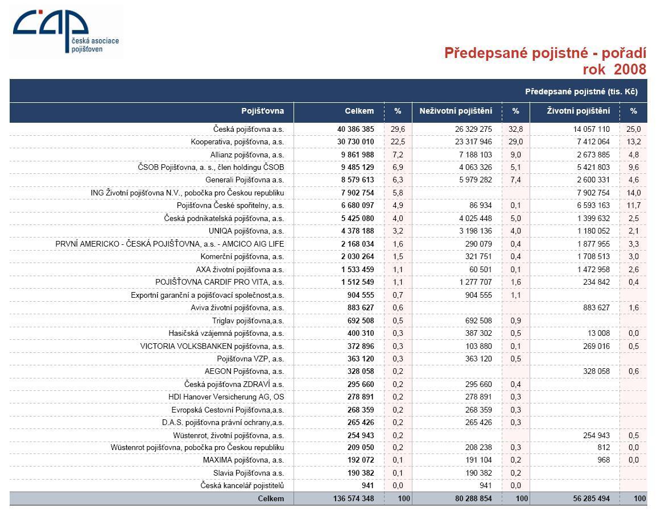Viewport: 661px width, 512px height.
Task: Click Allianz total '9 861 988'
Action: [x=357, y=155]
